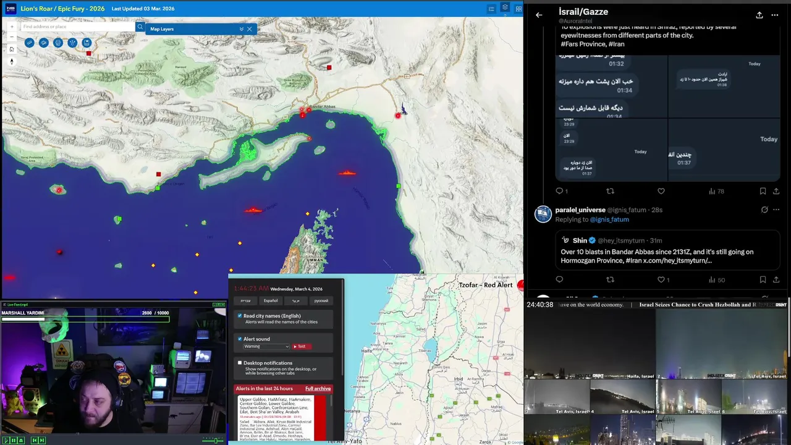
Task: Search using the magnifier icon
Action: click(140, 27)
